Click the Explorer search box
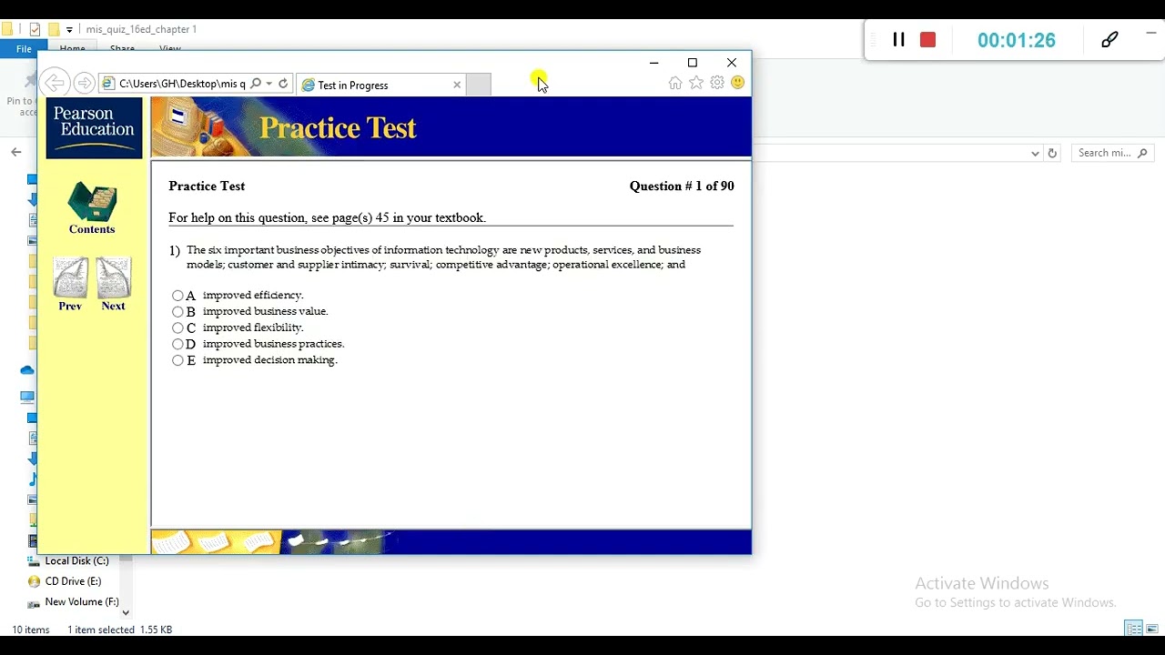The image size is (1165, 655). [x=1113, y=153]
